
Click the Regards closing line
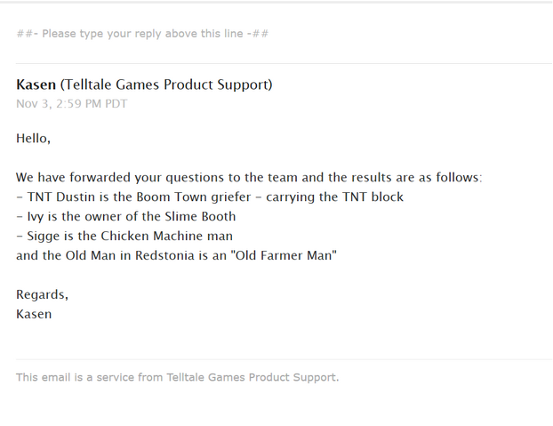point(43,294)
